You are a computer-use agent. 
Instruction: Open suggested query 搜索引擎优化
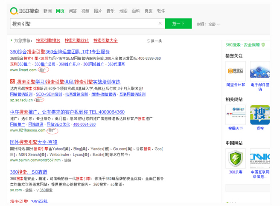coord(77,41)
